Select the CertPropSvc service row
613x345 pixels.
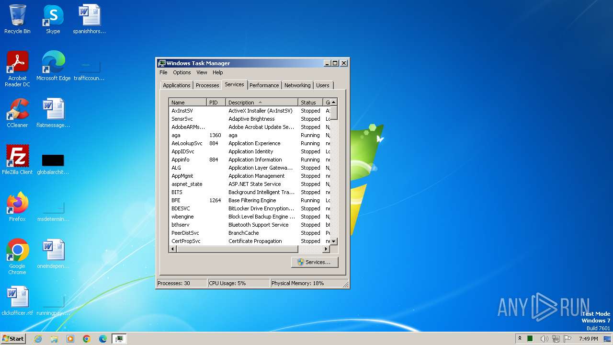pos(250,241)
